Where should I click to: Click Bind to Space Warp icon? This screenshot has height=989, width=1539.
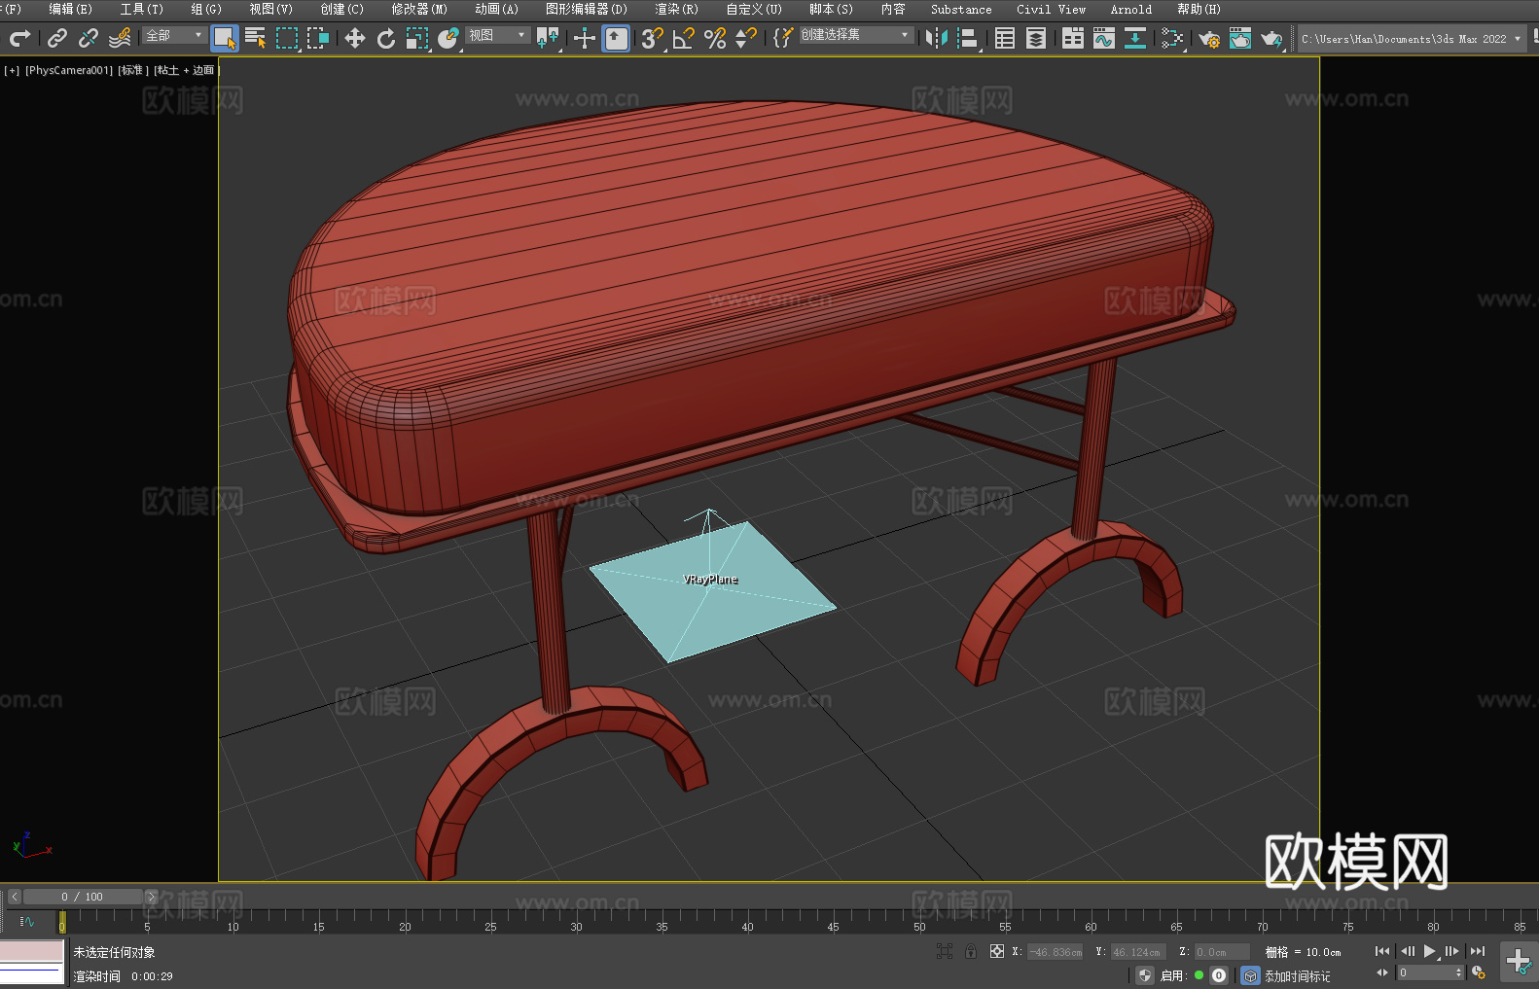[x=120, y=38]
